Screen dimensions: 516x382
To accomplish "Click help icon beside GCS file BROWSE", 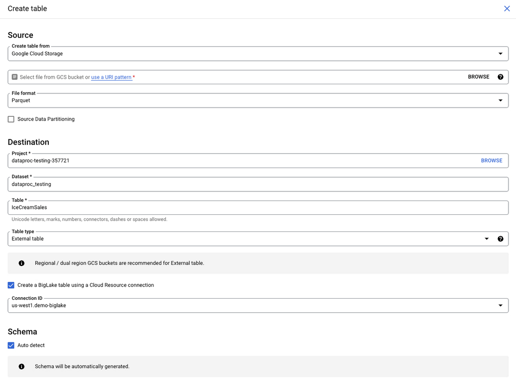I will [x=501, y=77].
